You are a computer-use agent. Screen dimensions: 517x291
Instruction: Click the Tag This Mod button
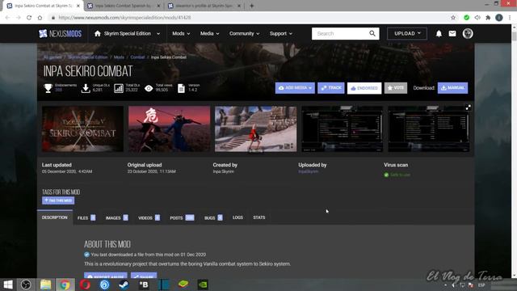[x=58, y=200]
